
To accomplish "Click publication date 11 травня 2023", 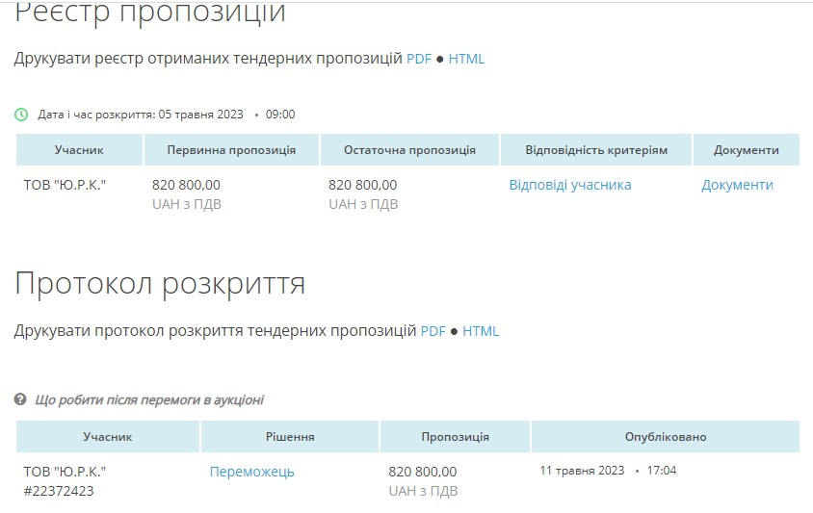I will 582,471.
